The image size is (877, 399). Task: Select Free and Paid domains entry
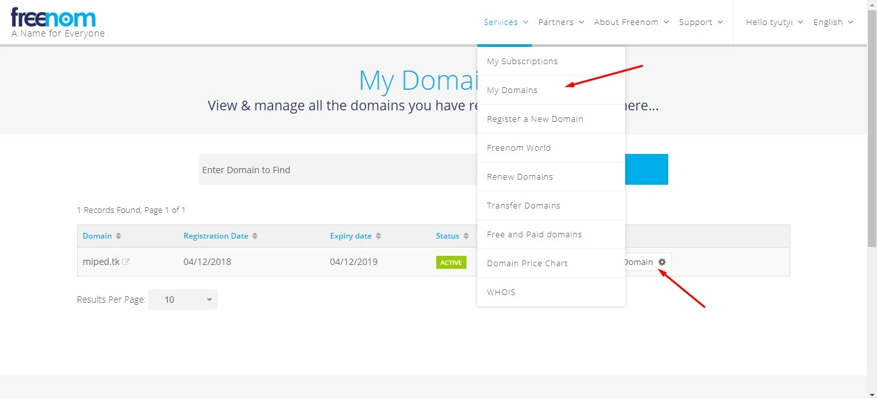(x=551, y=234)
